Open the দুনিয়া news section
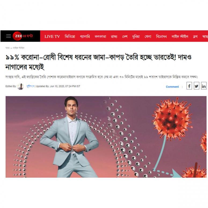The image size is (208, 208). [x=136, y=37]
